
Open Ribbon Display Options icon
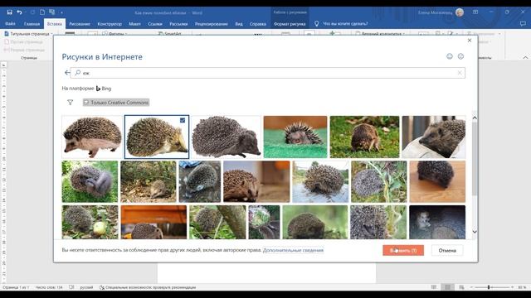coord(475,12)
